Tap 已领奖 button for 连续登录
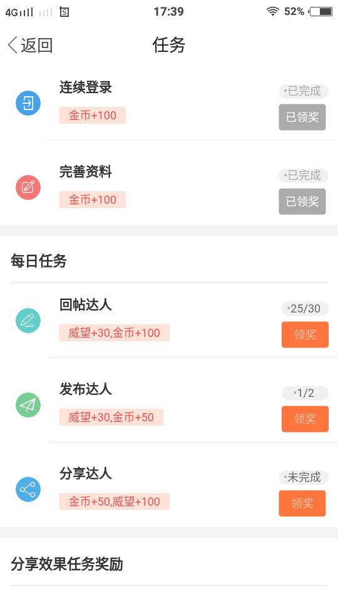Viewport: 338px width, 600px height. point(302,117)
